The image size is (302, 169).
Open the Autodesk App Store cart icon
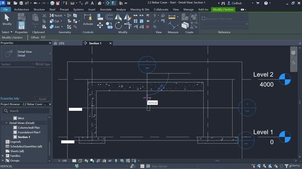coord(258,3)
